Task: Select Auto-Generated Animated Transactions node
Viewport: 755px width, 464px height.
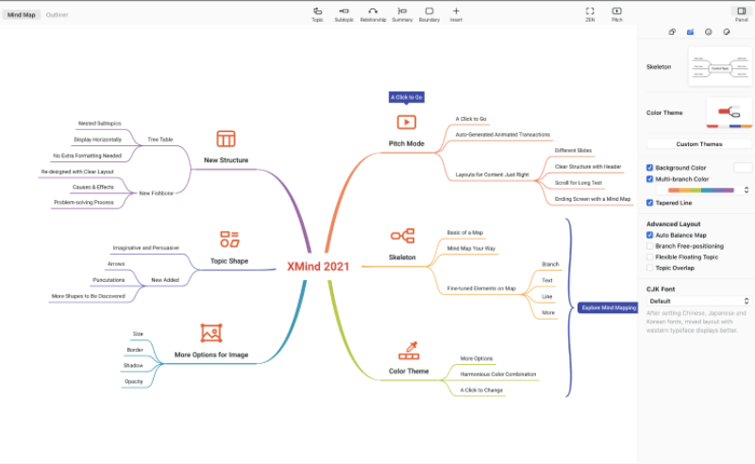Action: coord(503,134)
